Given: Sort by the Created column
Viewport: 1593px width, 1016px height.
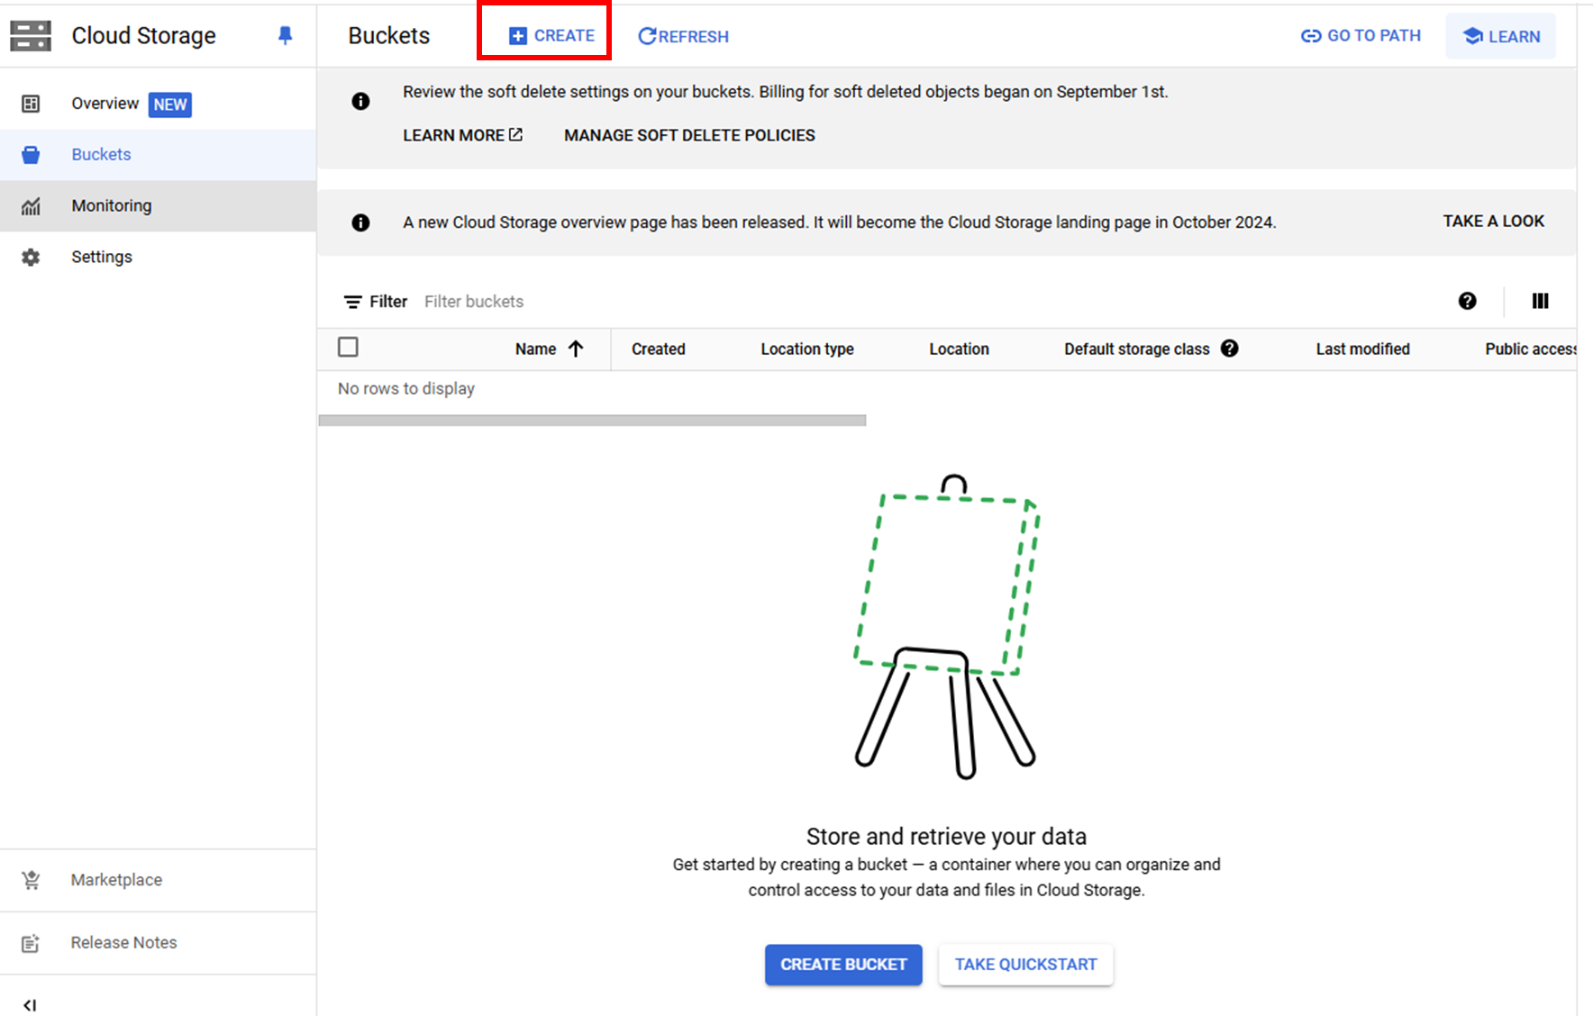Looking at the screenshot, I should pos(658,349).
